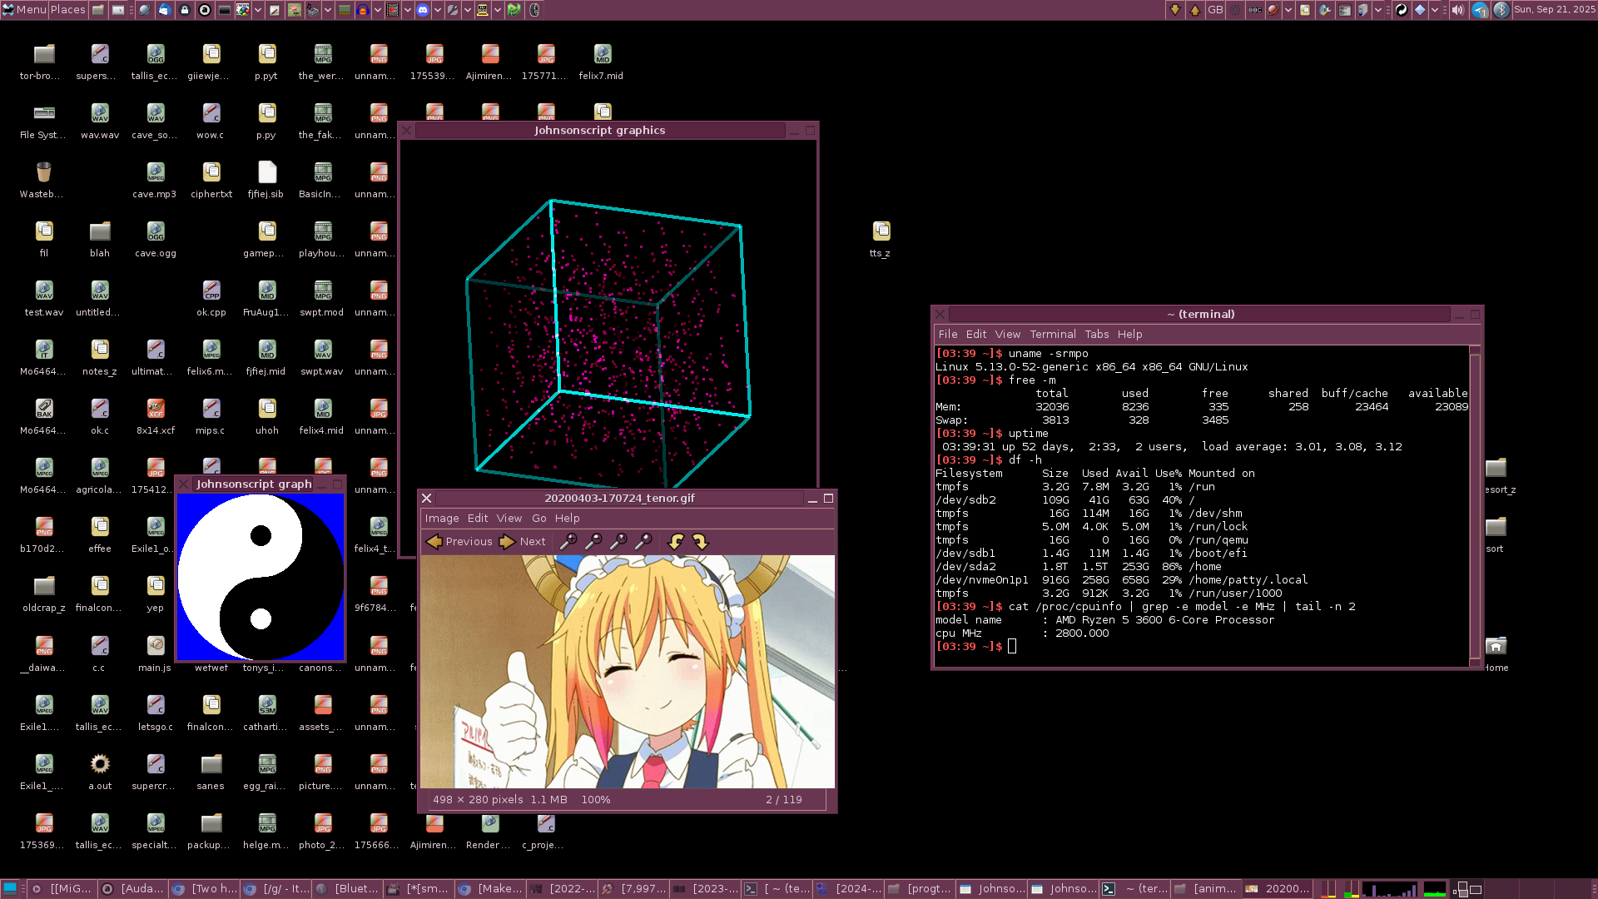
Task: Click the volume speaker icon in tray
Action: click(x=1458, y=10)
